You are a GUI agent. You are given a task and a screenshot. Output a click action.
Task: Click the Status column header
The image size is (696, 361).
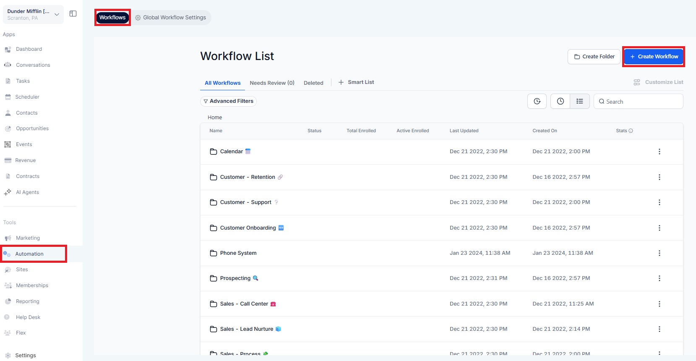pos(314,131)
